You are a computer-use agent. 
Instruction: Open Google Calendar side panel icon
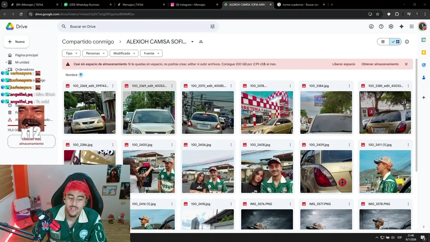pos(424,40)
